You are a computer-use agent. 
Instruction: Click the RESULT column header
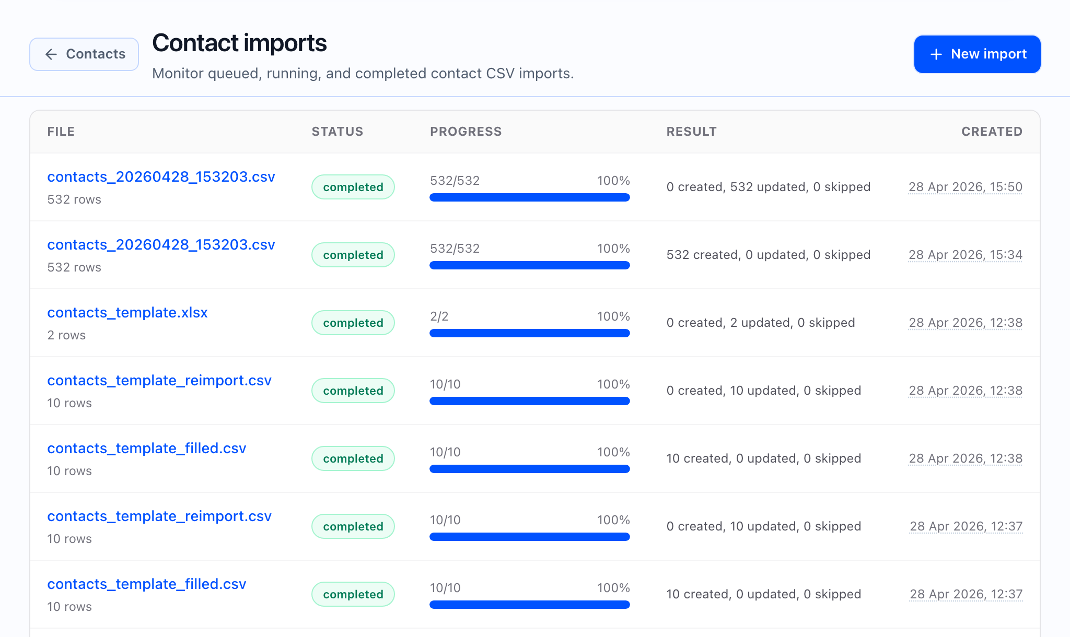[x=692, y=132]
